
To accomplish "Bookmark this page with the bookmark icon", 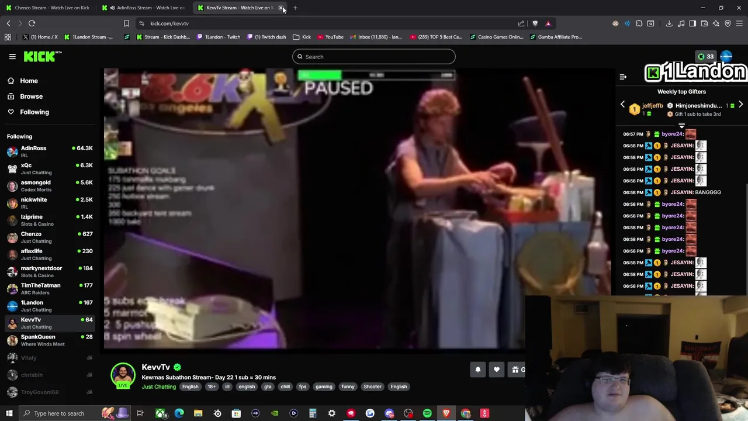I will point(126,23).
